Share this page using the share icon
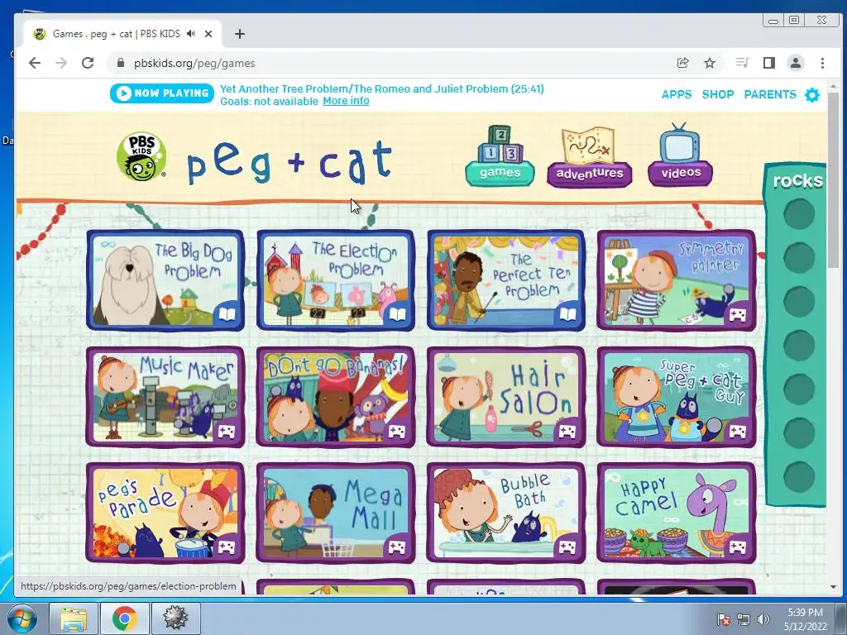The height and width of the screenshot is (635, 847). coord(682,63)
